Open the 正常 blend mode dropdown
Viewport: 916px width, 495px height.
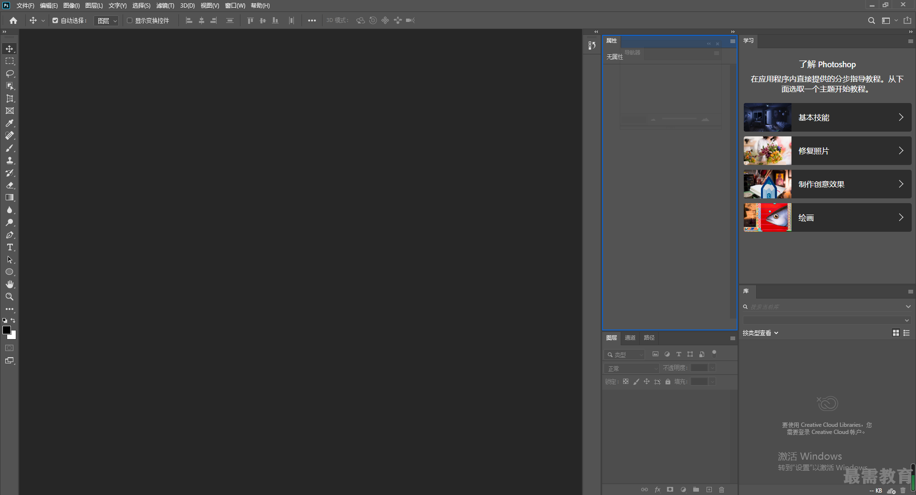[632, 369]
